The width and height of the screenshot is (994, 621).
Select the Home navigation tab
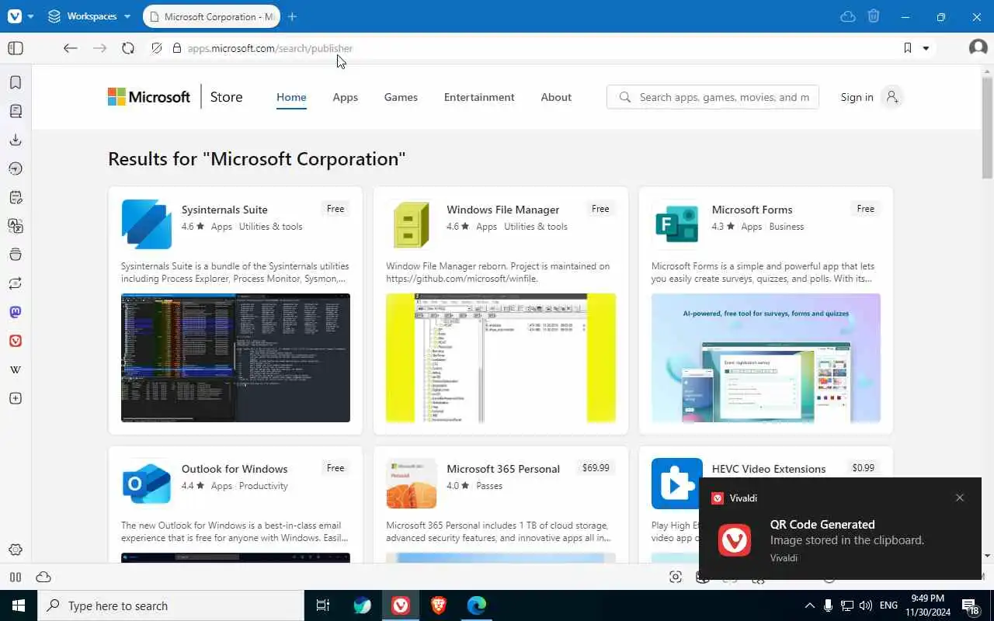tap(291, 97)
